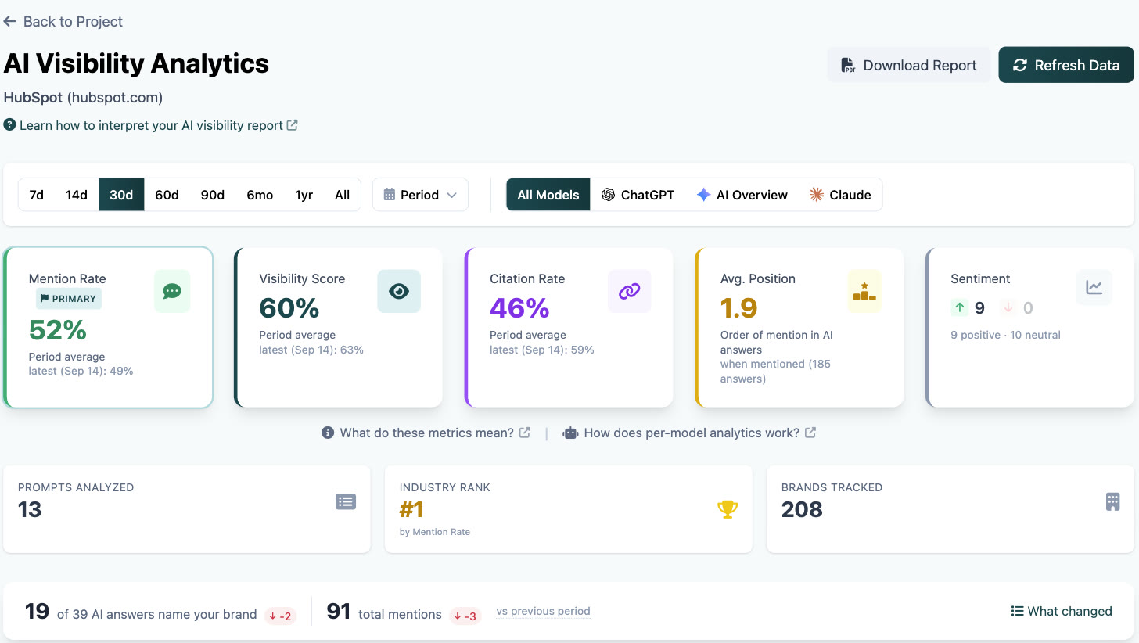1139x643 pixels.
Task: Click the Claude starburst icon
Action: pos(817,195)
